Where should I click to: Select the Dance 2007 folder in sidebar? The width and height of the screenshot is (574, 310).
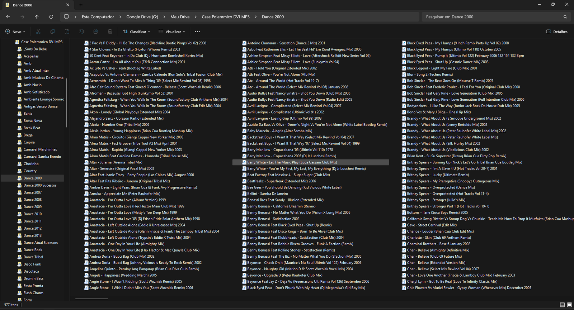[33, 192]
